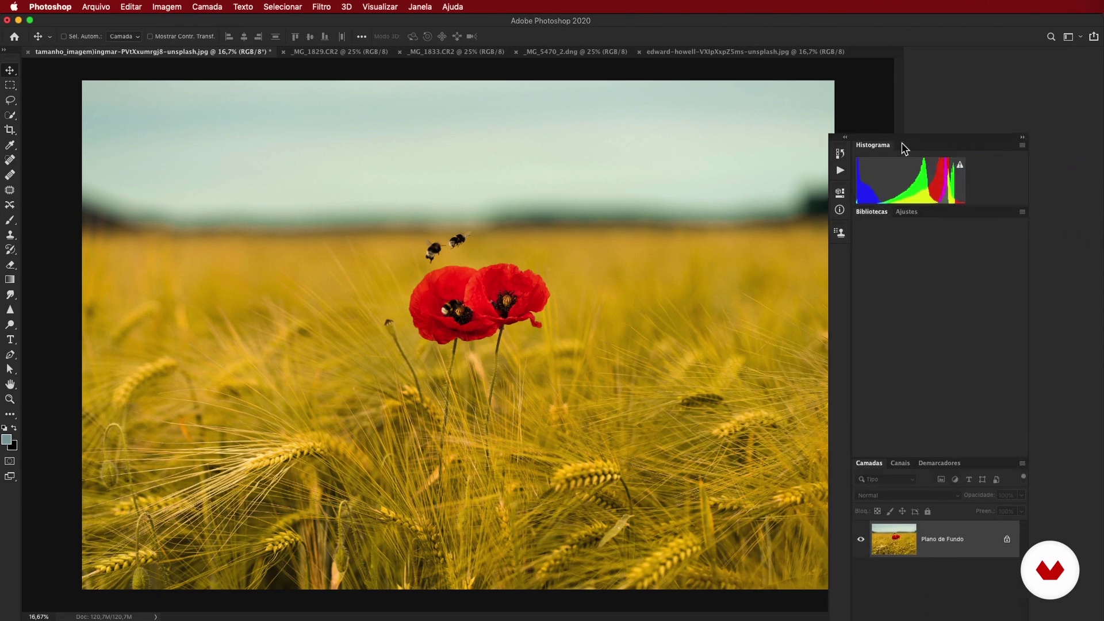Open the Actions play panel icon
1104x621 pixels.
(840, 170)
